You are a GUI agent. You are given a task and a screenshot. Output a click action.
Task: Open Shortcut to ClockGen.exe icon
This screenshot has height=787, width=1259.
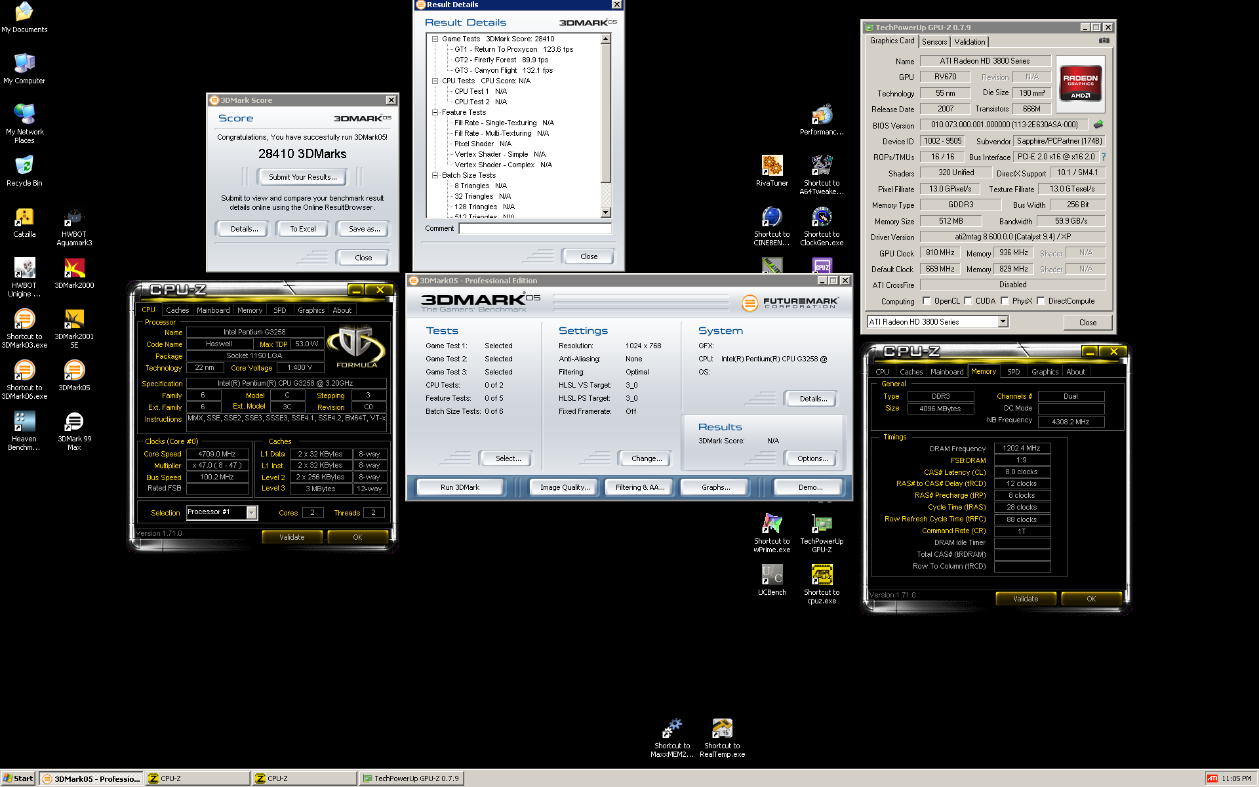(822, 226)
